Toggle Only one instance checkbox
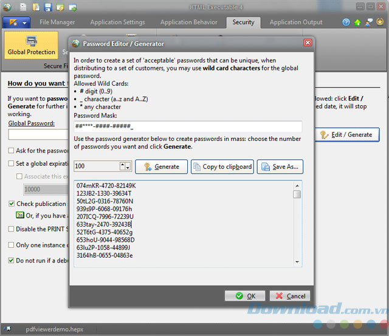 [11, 245]
